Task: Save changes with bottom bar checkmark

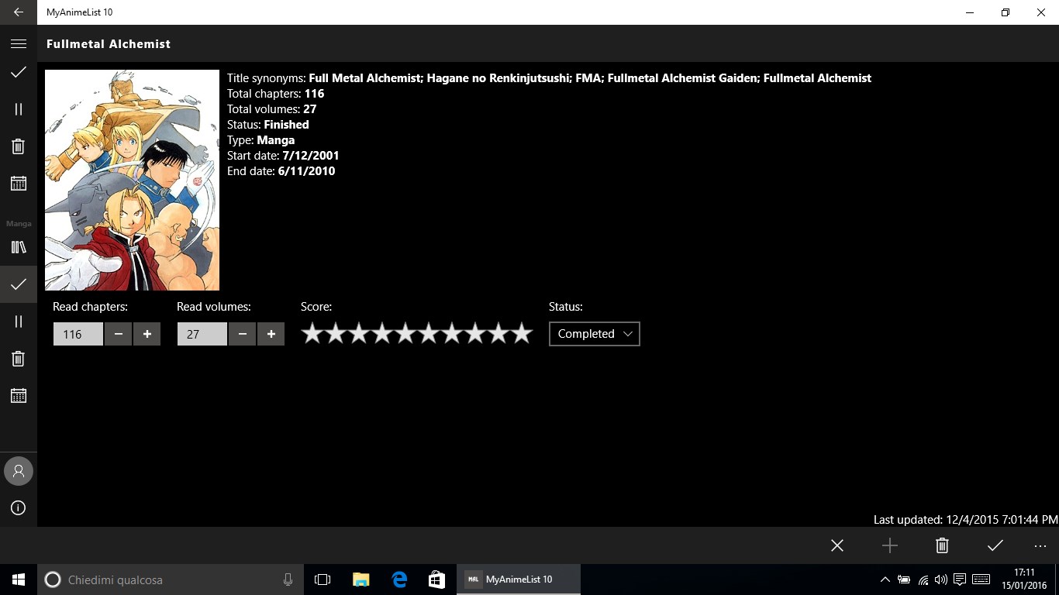Action: click(995, 545)
